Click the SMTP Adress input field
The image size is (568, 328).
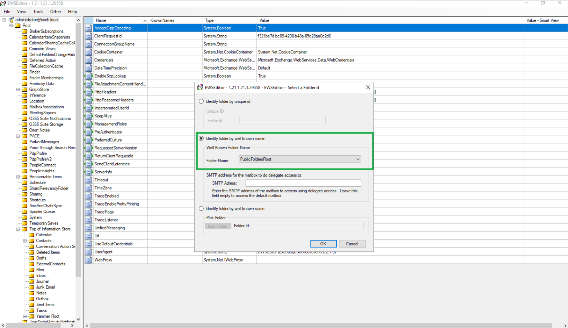303,183
